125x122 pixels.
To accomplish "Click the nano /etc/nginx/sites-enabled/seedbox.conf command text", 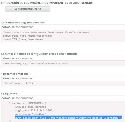I will (35, 64).
